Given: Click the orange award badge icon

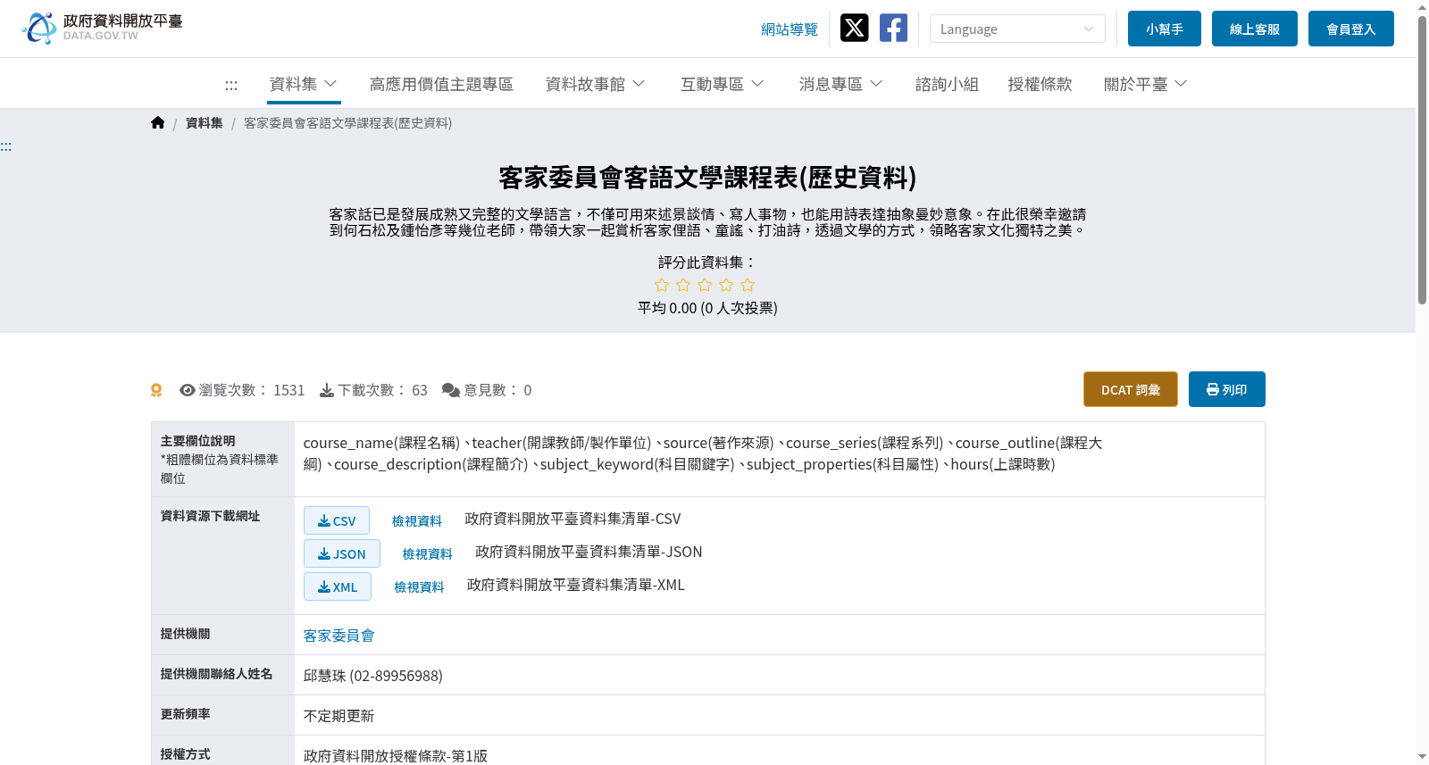Looking at the screenshot, I should click(156, 390).
